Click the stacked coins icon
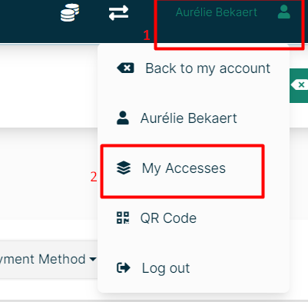308x302 pixels. (x=70, y=12)
